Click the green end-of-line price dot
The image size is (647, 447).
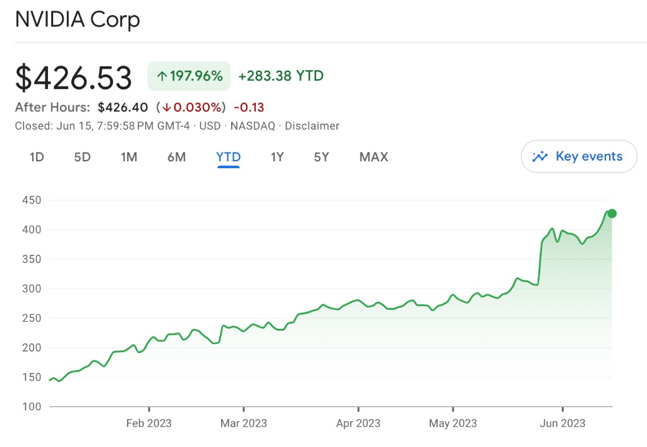coord(612,214)
